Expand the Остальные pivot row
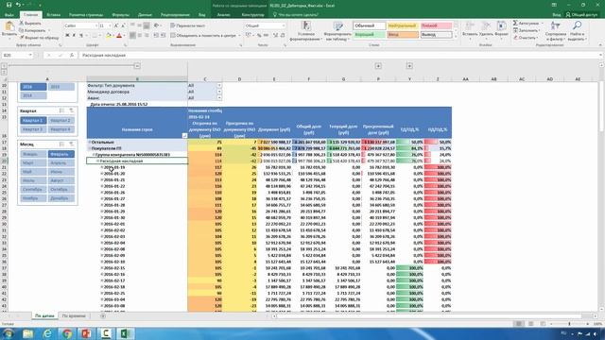This screenshot has width=605, height=340. click(x=90, y=142)
